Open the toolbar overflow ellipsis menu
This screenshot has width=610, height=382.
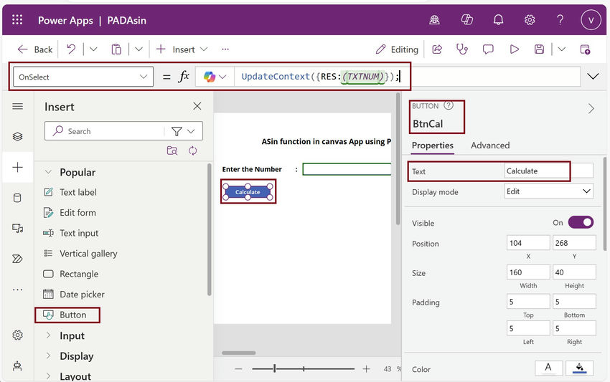click(225, 49)
